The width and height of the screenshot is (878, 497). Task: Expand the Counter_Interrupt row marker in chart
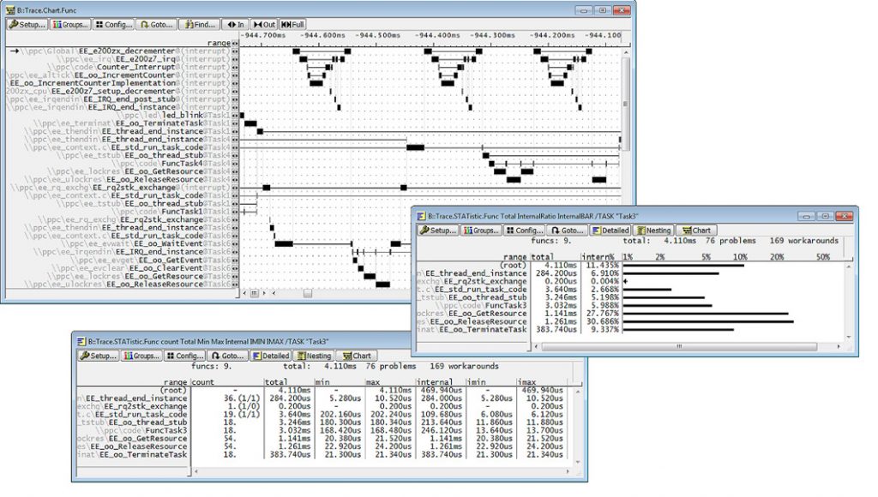click(235, 68)
